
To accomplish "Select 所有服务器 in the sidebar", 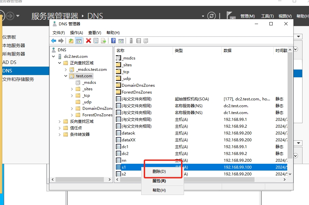I will pyautogui.click(x=14, y=54).
